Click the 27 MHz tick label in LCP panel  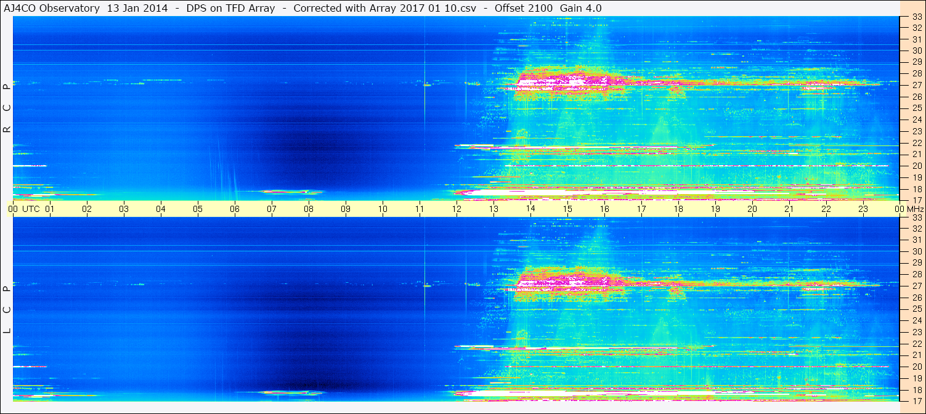(x=917, y=286)
